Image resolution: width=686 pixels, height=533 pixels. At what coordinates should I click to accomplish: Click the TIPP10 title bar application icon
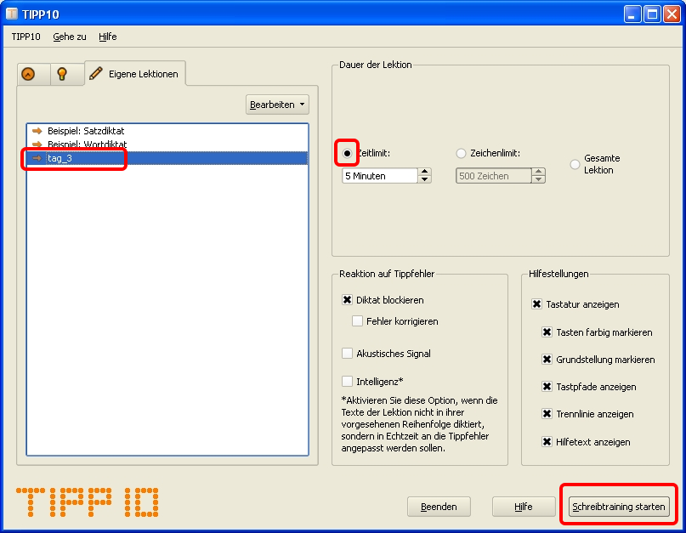tap(12, 14)
